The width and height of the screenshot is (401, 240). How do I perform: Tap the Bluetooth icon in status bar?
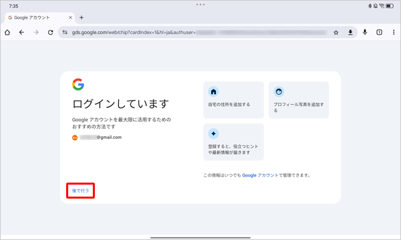tap(370, 6)
